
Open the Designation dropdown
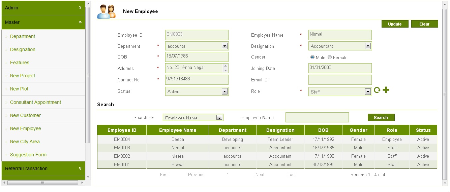368,46
